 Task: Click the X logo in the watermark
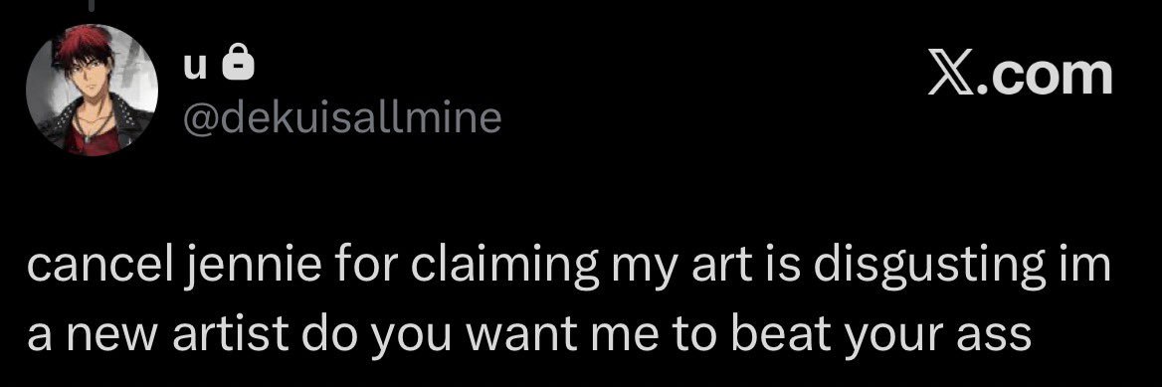point(952,75)
